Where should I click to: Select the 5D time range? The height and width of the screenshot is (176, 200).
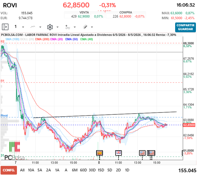110,170
